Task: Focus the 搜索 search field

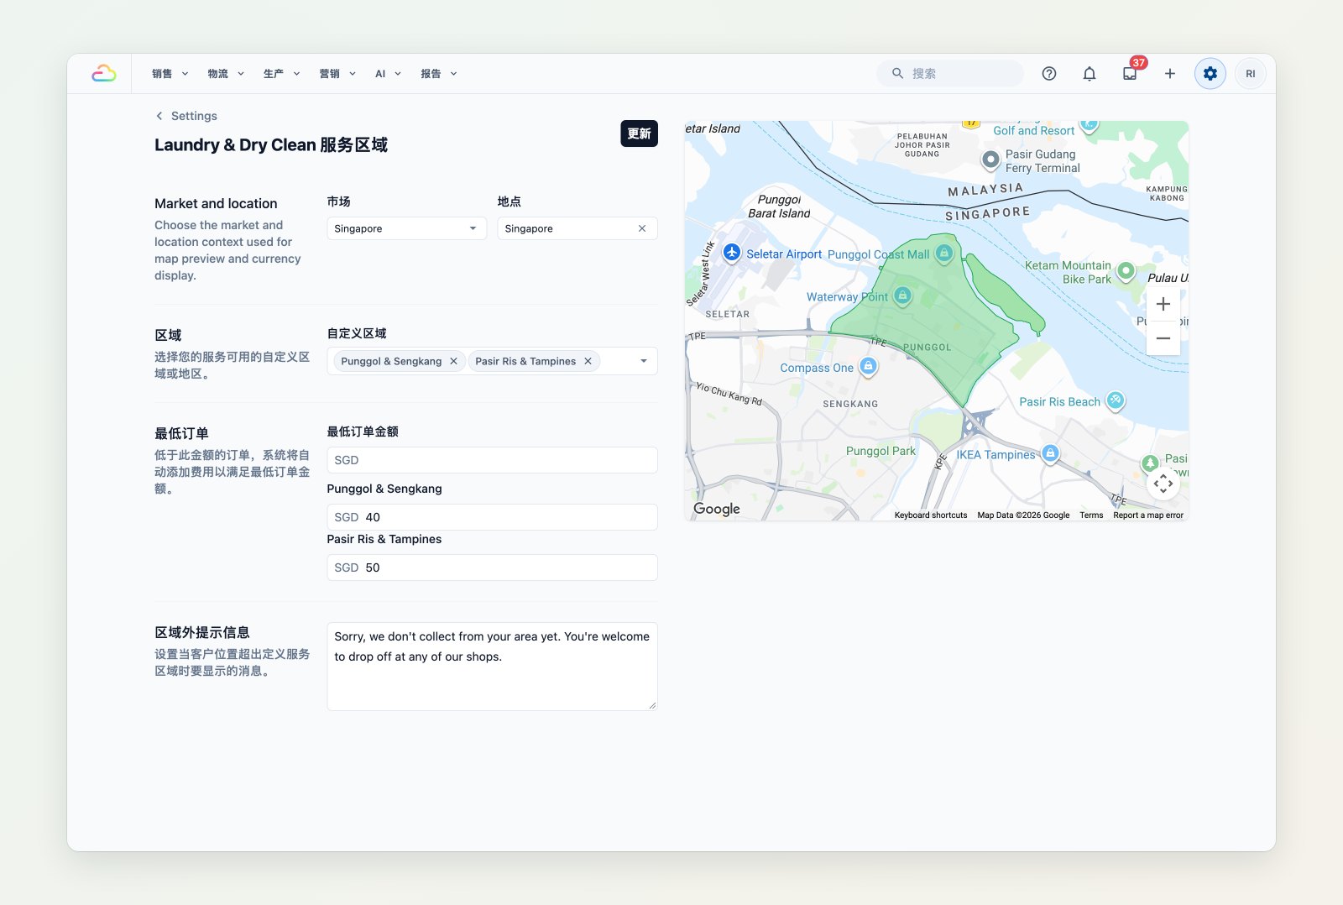Action: click(950, 74)
